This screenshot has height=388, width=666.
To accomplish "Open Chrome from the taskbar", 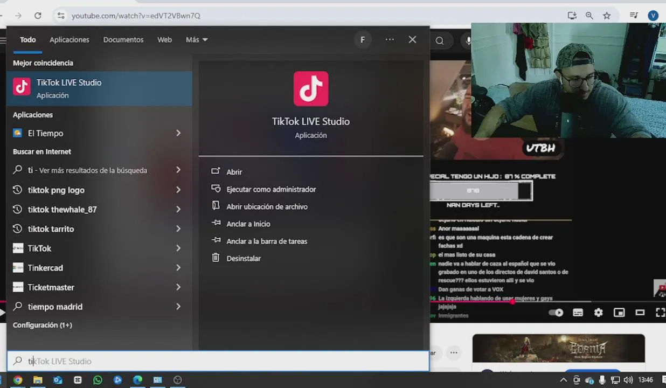I will pos(18,380).
